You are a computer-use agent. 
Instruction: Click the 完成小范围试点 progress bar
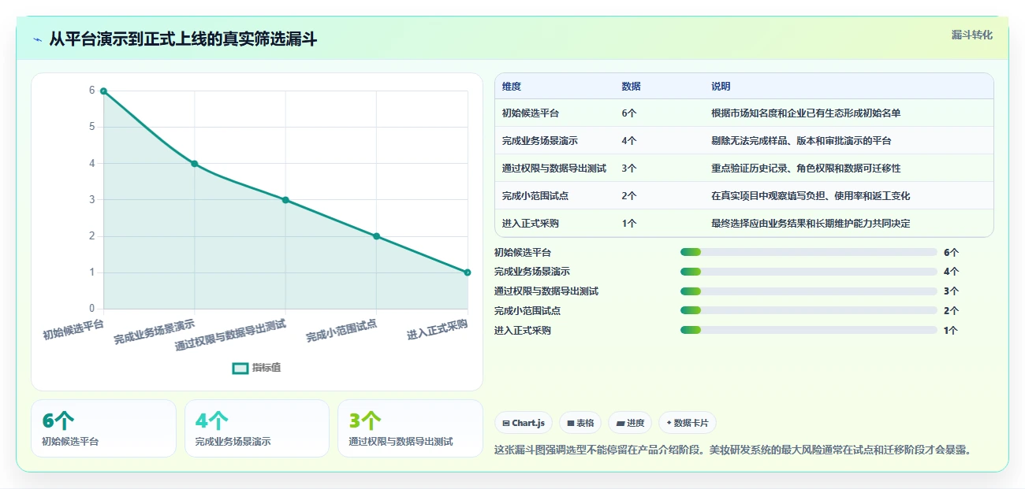(x=808, y=311)
